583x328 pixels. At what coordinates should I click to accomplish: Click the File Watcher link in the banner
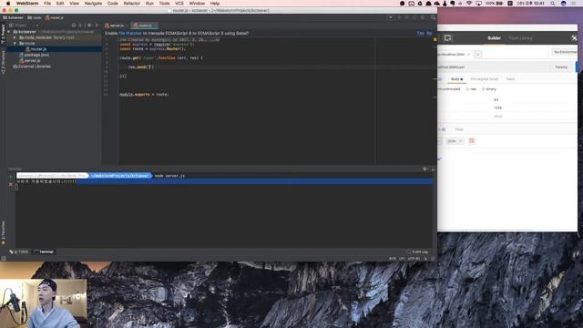(x=130, y=33)
